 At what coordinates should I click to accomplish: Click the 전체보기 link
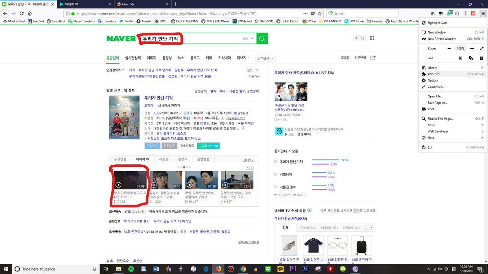point(248,160)
